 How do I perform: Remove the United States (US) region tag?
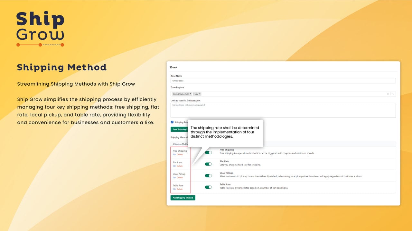tap(191, 94)
